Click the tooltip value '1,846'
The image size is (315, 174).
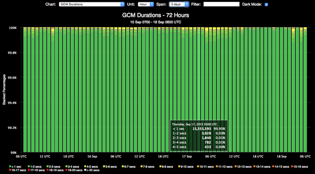click(206, 138)
